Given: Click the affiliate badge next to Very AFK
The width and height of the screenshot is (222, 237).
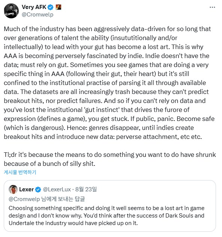Looking at the screenshot, I should [58, 7].
